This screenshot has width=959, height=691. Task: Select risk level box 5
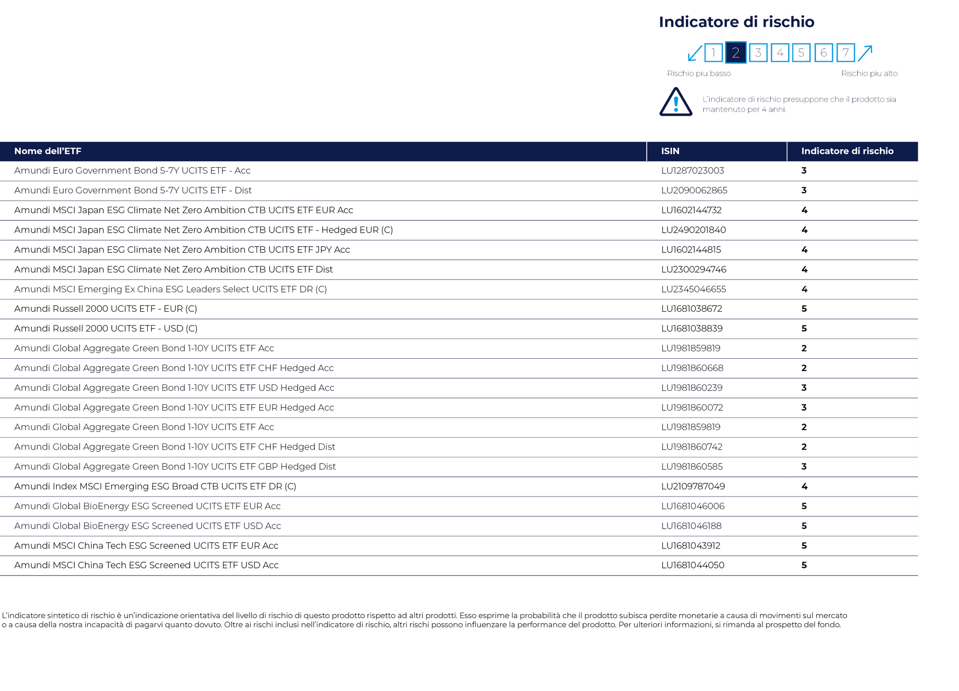801,53
